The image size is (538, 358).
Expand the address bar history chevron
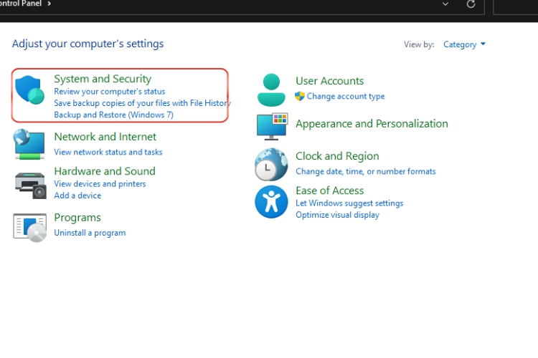click(x=445, y=4)
